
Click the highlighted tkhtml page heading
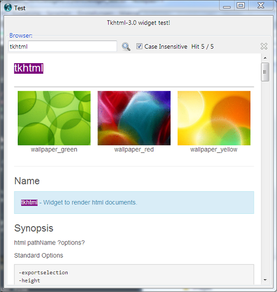pyautogui.click(x=29, y=68)
